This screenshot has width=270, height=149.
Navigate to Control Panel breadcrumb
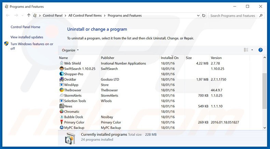[53, 15]
